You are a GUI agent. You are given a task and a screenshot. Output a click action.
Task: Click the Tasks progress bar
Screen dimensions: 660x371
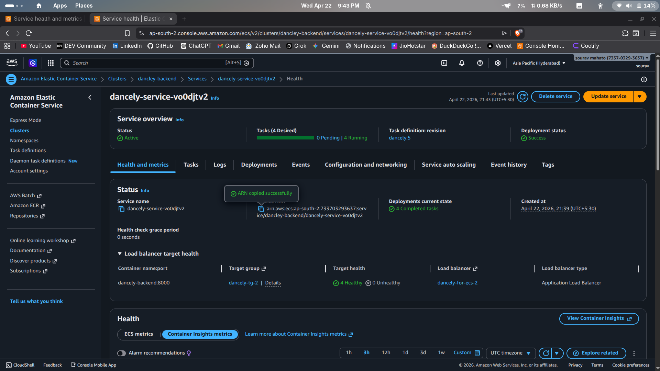(x=285, y=138)
